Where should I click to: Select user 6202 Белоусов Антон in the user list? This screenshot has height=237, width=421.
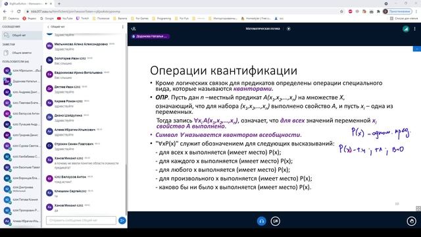point(21,114)
